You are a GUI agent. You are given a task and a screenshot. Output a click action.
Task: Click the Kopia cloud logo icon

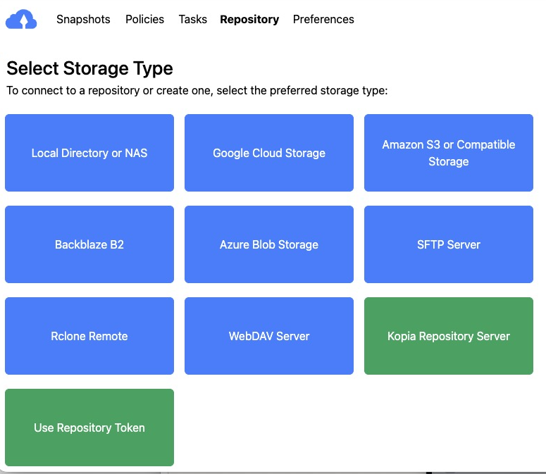[21, 19]
